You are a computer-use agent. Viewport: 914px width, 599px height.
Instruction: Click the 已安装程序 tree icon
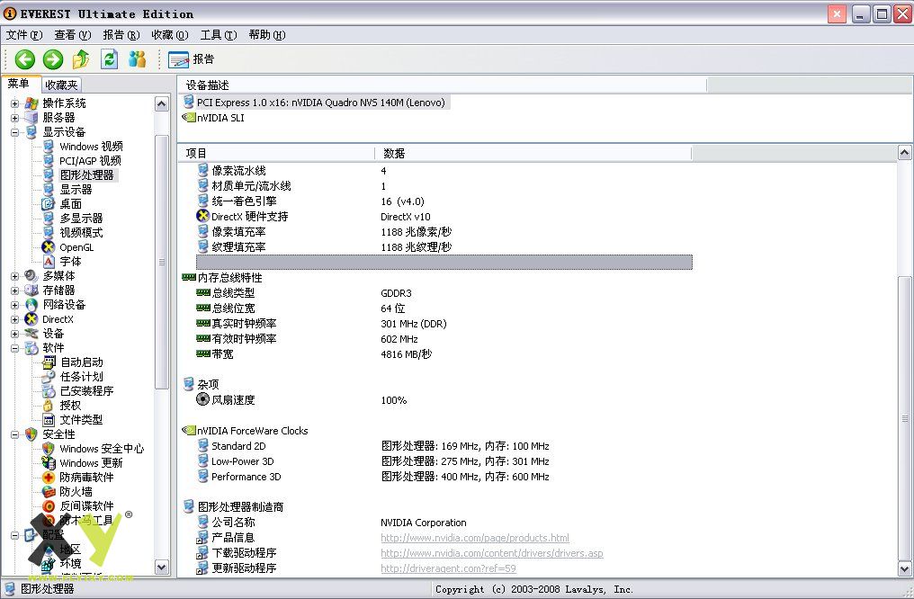[49, 391]
